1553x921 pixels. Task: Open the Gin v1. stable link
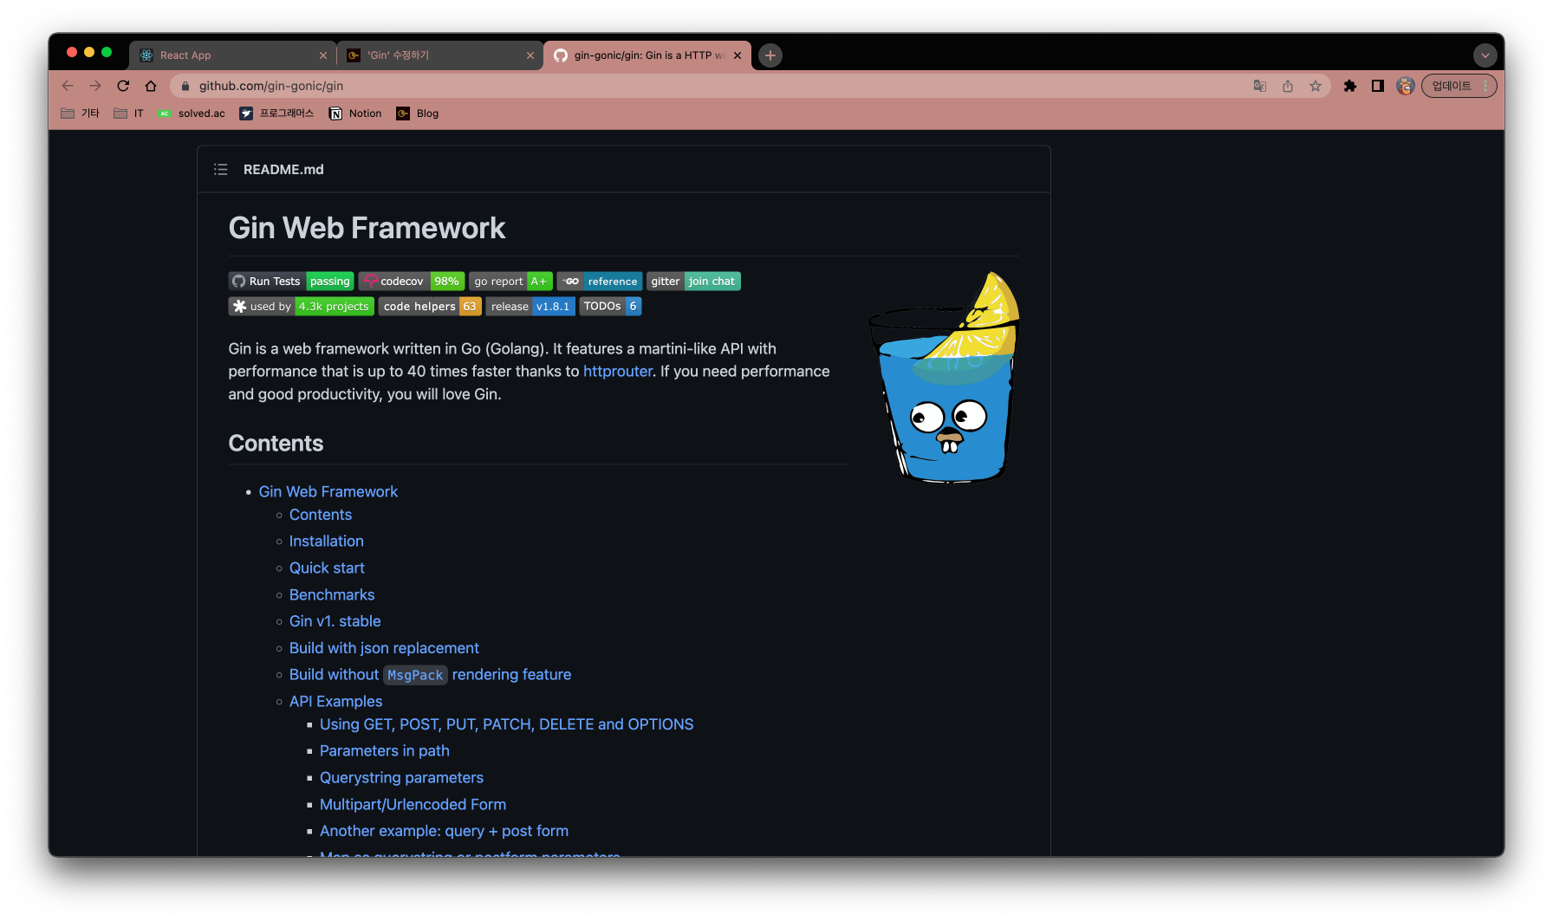[x=335, y=621]
